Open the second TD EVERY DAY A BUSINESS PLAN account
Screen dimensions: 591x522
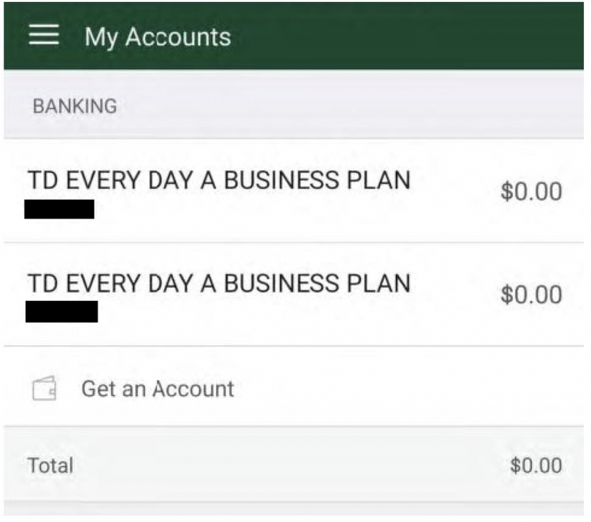click(219, 283)
